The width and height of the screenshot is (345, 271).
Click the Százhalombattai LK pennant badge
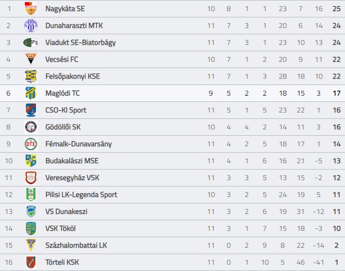[x=31, y=245]
